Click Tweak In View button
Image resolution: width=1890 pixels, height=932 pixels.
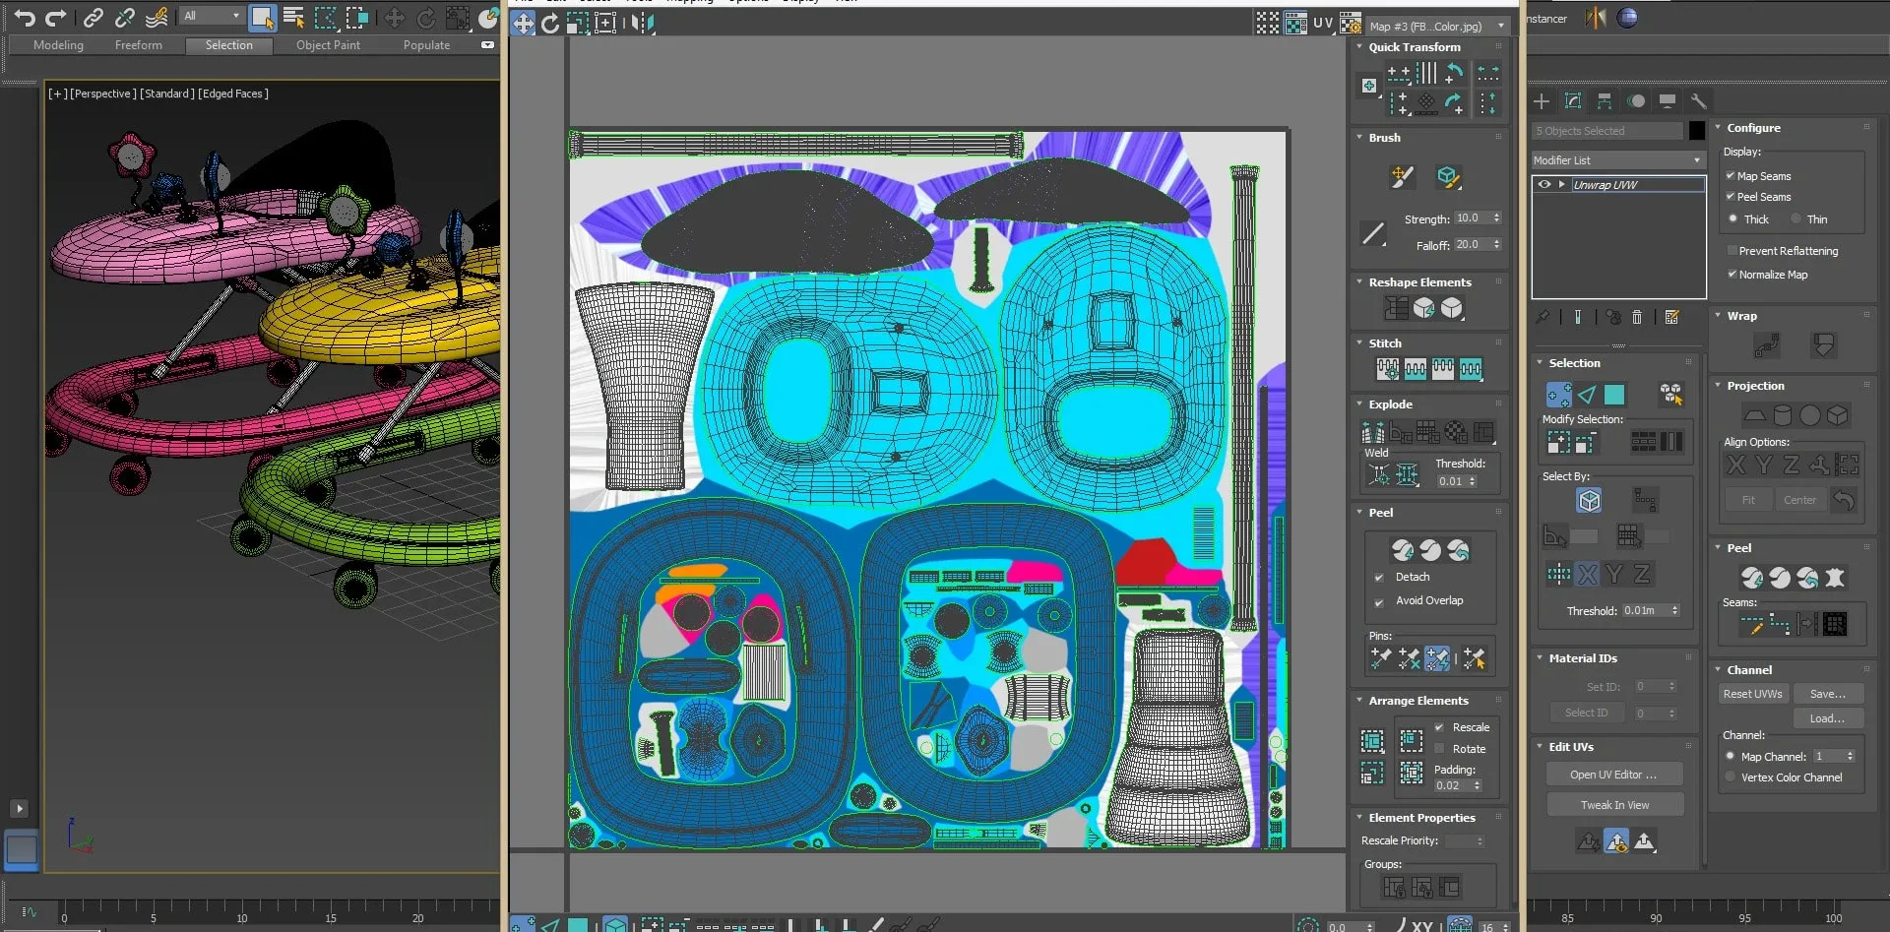pyautogui.click(x=1614, y=805)
